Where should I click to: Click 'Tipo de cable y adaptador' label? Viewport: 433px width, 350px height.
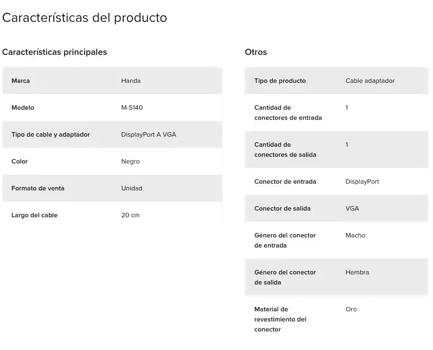point(50,134)
